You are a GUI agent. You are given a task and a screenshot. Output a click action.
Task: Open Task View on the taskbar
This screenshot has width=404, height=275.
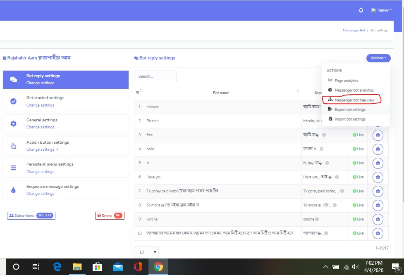(x=36, y=267)
